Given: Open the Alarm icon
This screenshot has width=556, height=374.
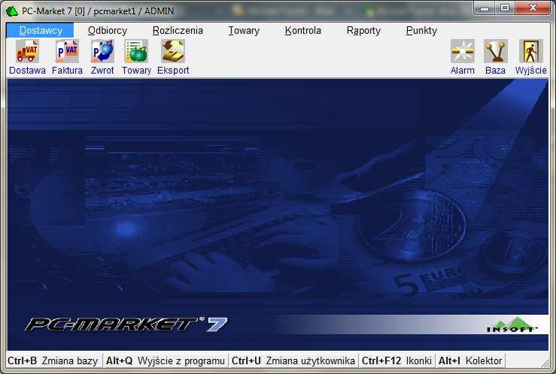Looking at the screenshot, I should 463,52.
